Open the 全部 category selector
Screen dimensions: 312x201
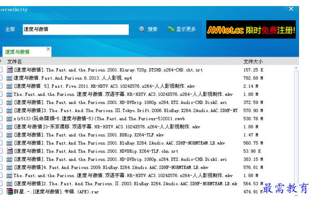pos(10,29)
